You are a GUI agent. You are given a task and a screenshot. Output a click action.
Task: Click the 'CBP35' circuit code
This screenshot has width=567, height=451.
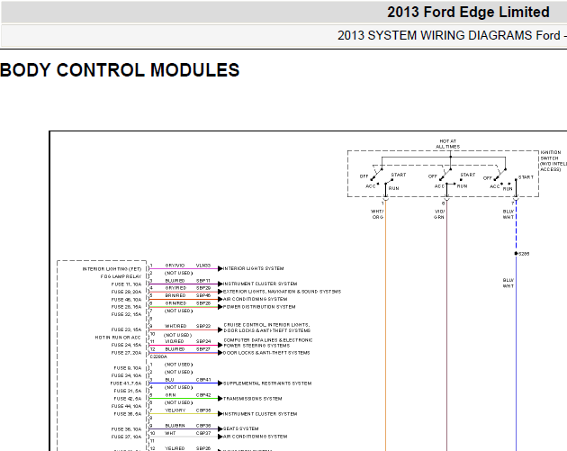coord(203,410)
